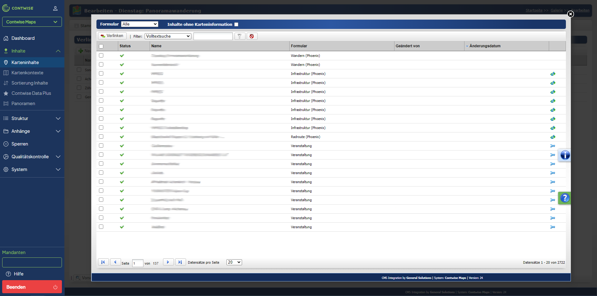
Task: Expand the Anhänge menu section
Action: pyautogui.click(x=58, y=131)
